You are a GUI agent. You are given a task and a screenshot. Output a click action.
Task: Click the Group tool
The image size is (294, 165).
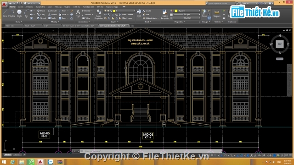(204, 13)
